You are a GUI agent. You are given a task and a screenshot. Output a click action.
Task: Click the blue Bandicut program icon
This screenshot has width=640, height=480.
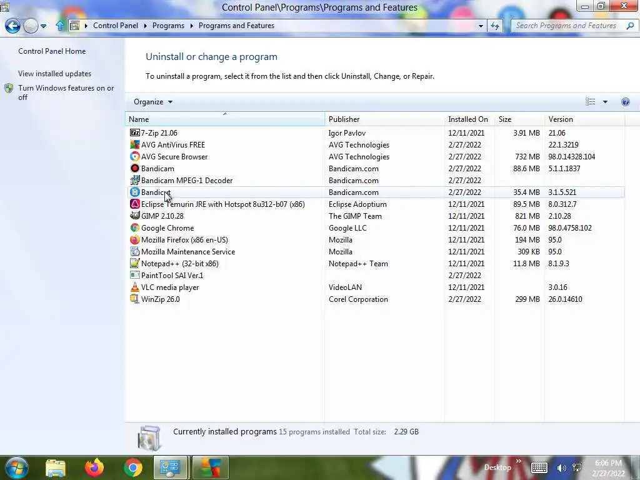click(x=135, y=192)
